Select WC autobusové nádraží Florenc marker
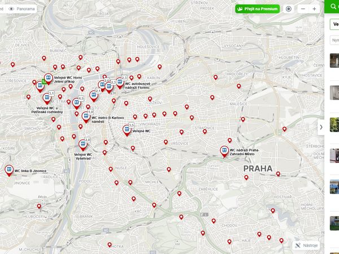Viewport: 339px width, 254px height. pyautogui.click(x=120, y=83)
